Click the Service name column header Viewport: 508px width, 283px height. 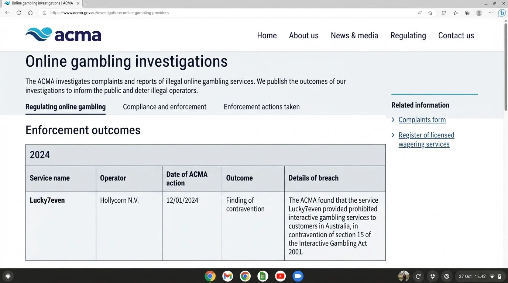pyautogui.click(x=61, y=179)
